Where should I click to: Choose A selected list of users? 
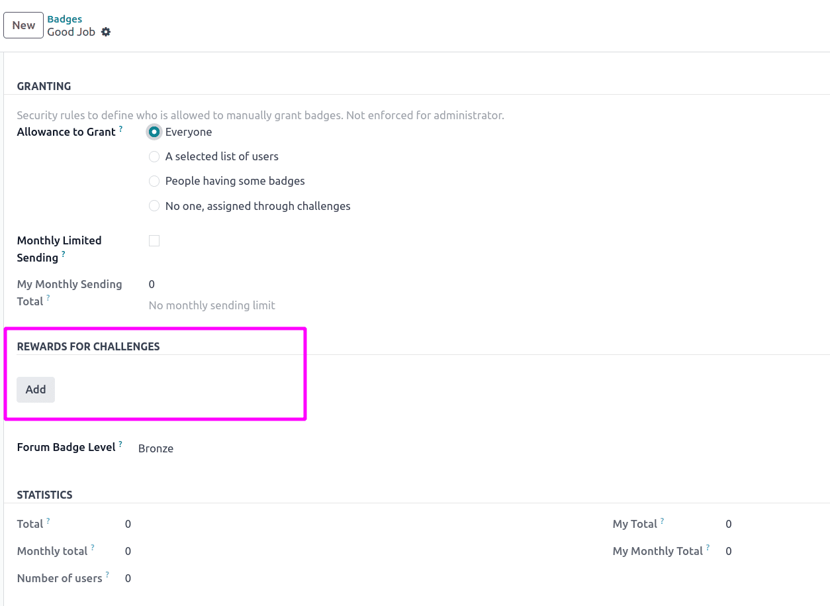154,156
